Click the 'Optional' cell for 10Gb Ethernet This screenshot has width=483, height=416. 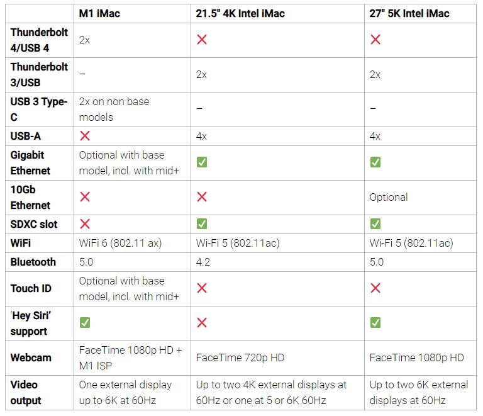click(x=389, y=197)
